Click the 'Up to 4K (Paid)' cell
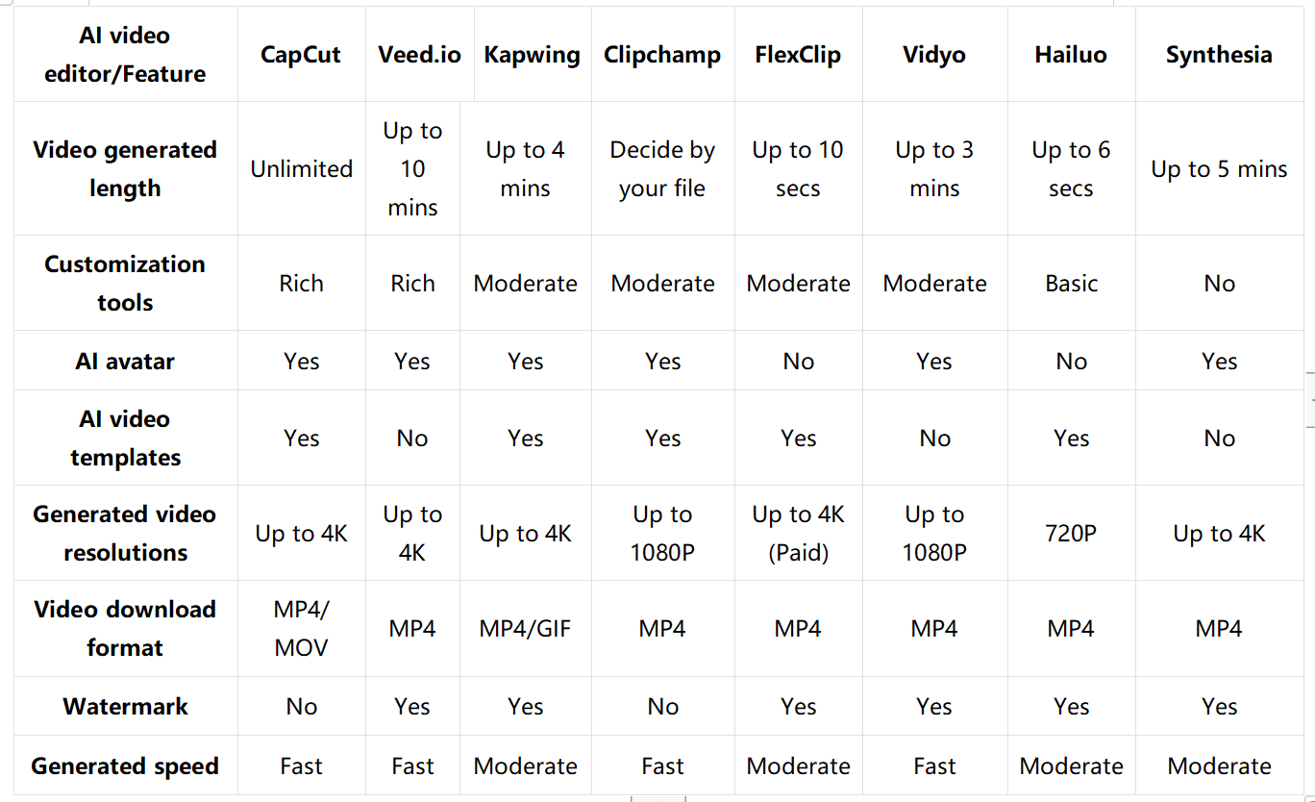This screenshot has width=1315, height=802. (x=798, y=533)
